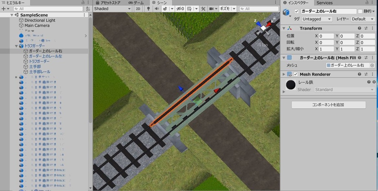
Task: Select the ヒエラルキー tab
Action: (13, 3)
